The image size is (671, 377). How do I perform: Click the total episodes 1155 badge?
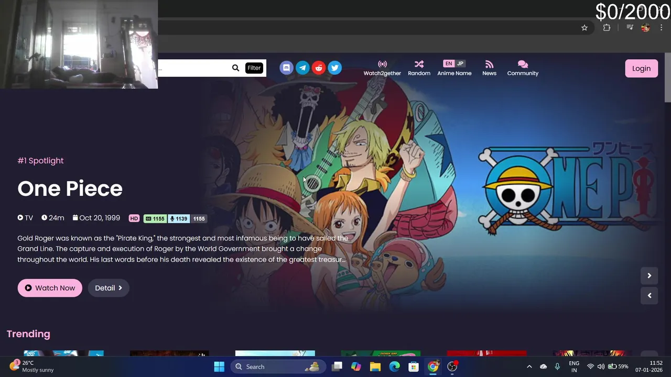tap(199, 218)
